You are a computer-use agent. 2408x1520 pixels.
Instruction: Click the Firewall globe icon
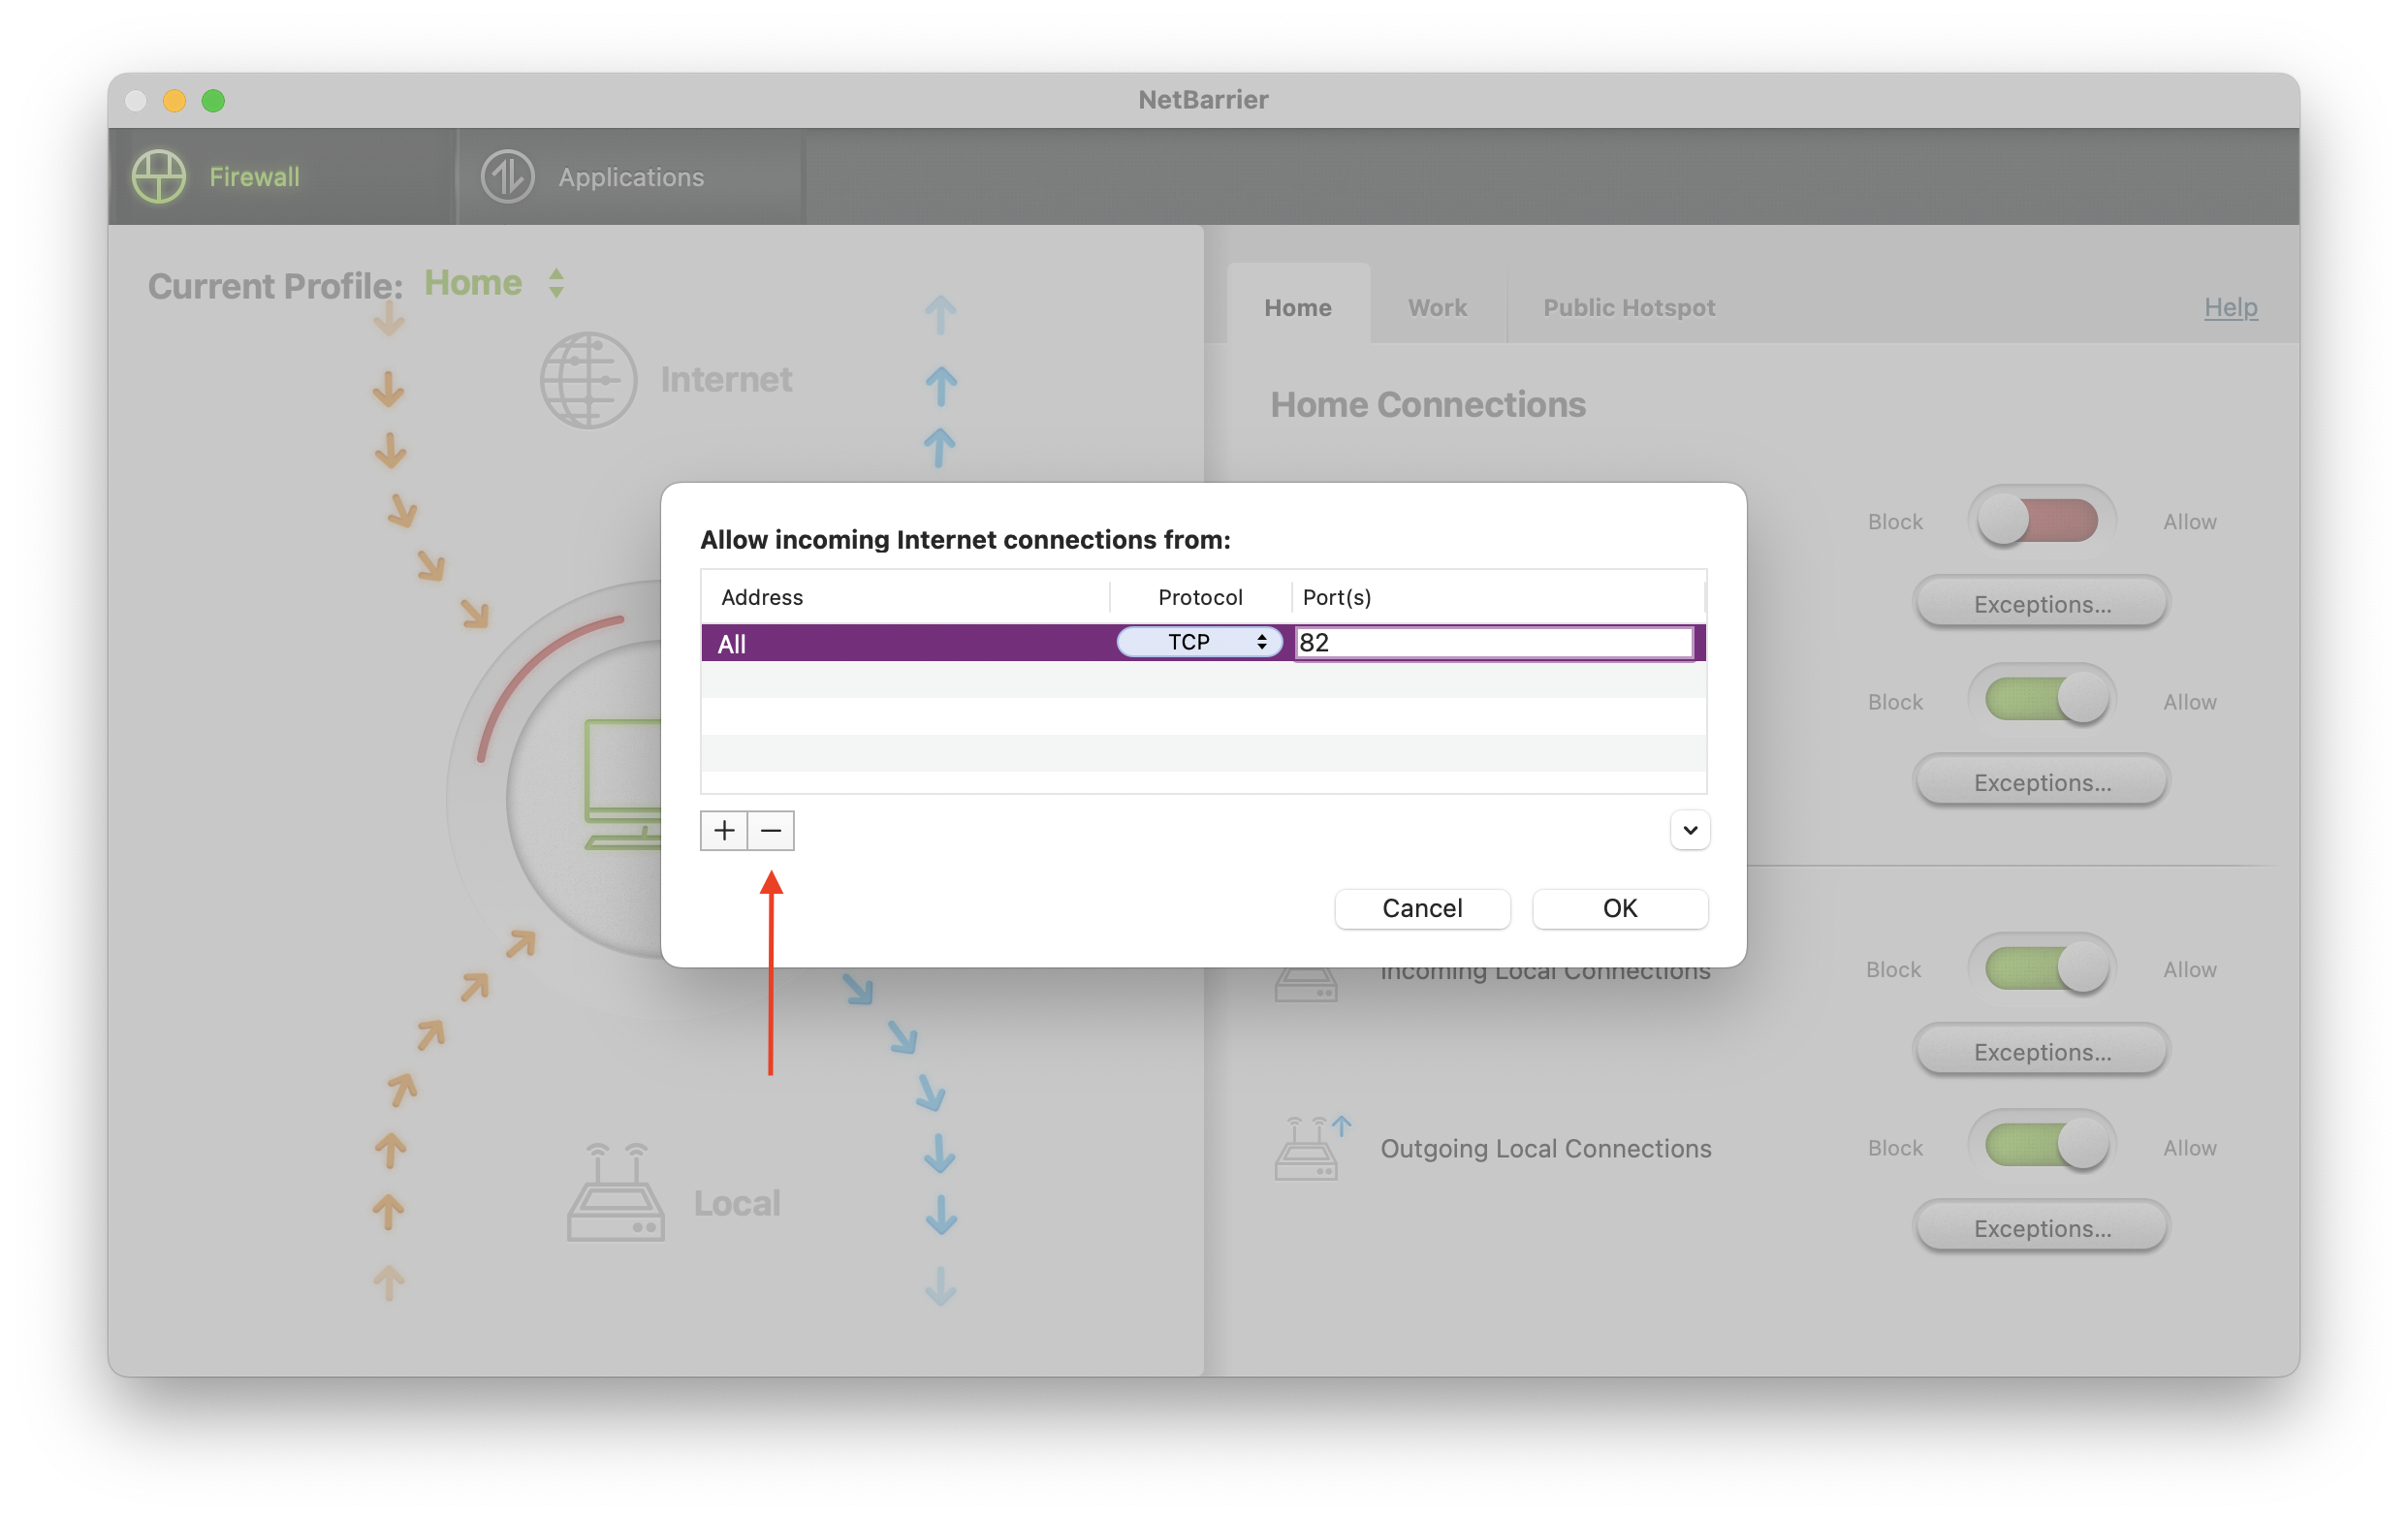[x=159, y=177]
